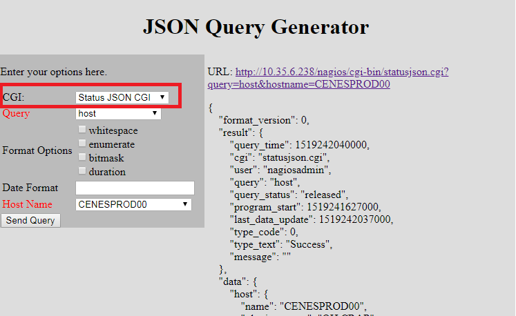The height and width of the screenshot is (316, 516).
Task: Check the duration format option
Action: pos(82,171)
